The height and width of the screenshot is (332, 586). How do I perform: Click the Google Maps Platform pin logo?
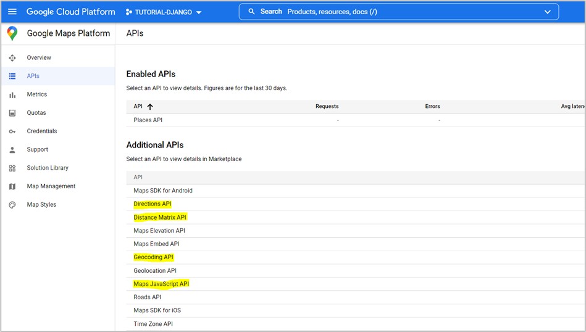click(12, 33)
